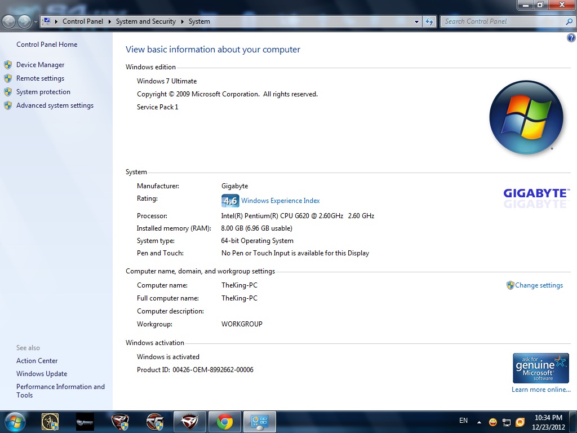Click Change settings for computer name
577x433 pixels.
[x=539, y=285]
